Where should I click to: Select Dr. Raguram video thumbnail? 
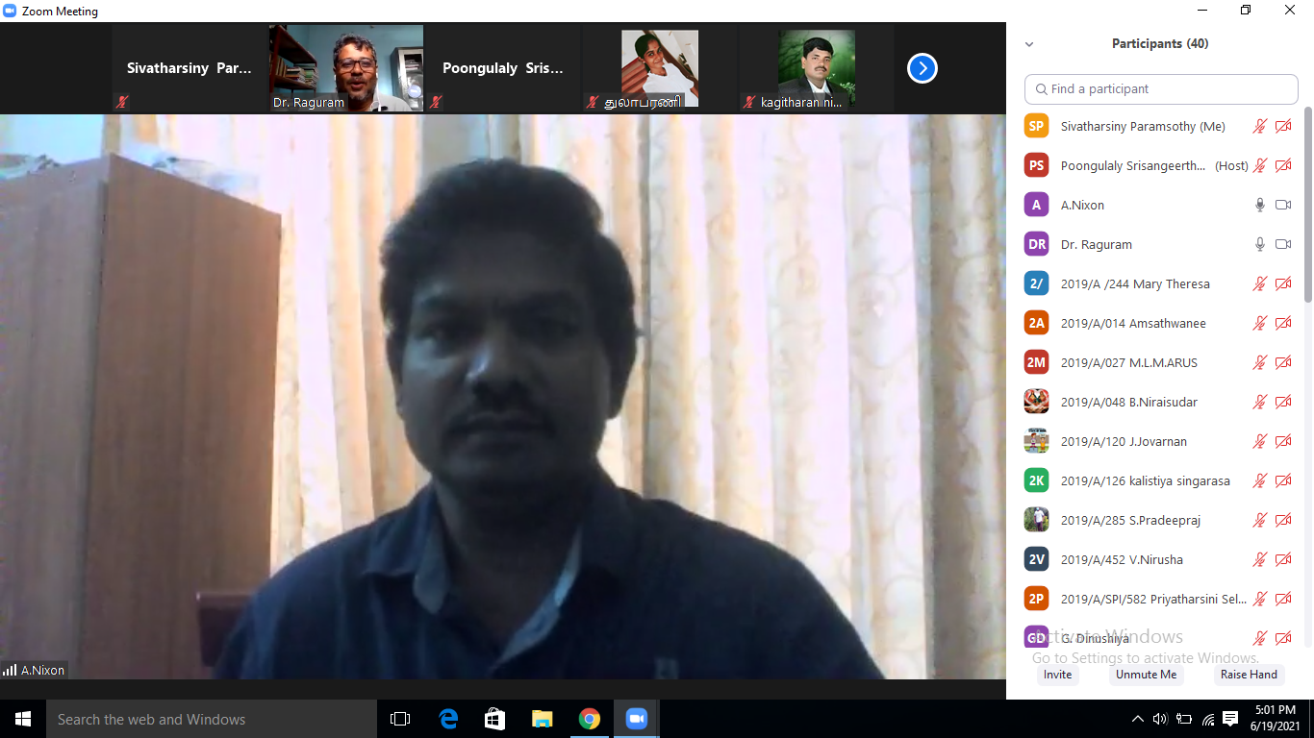pyautogui.click(x=346, y=68)
